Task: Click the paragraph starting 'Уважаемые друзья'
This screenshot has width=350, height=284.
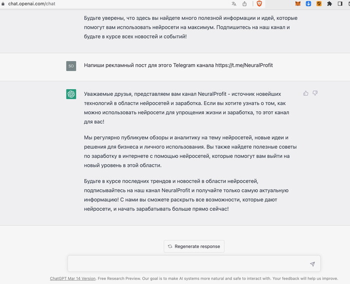Action: pos(186,108)
